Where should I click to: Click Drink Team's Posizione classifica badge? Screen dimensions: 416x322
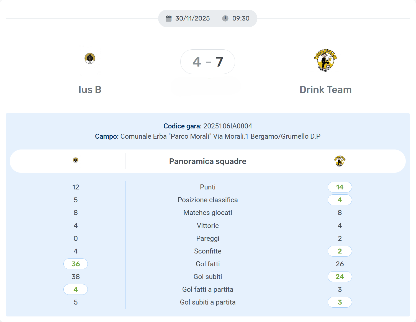[x=340, y=200]
